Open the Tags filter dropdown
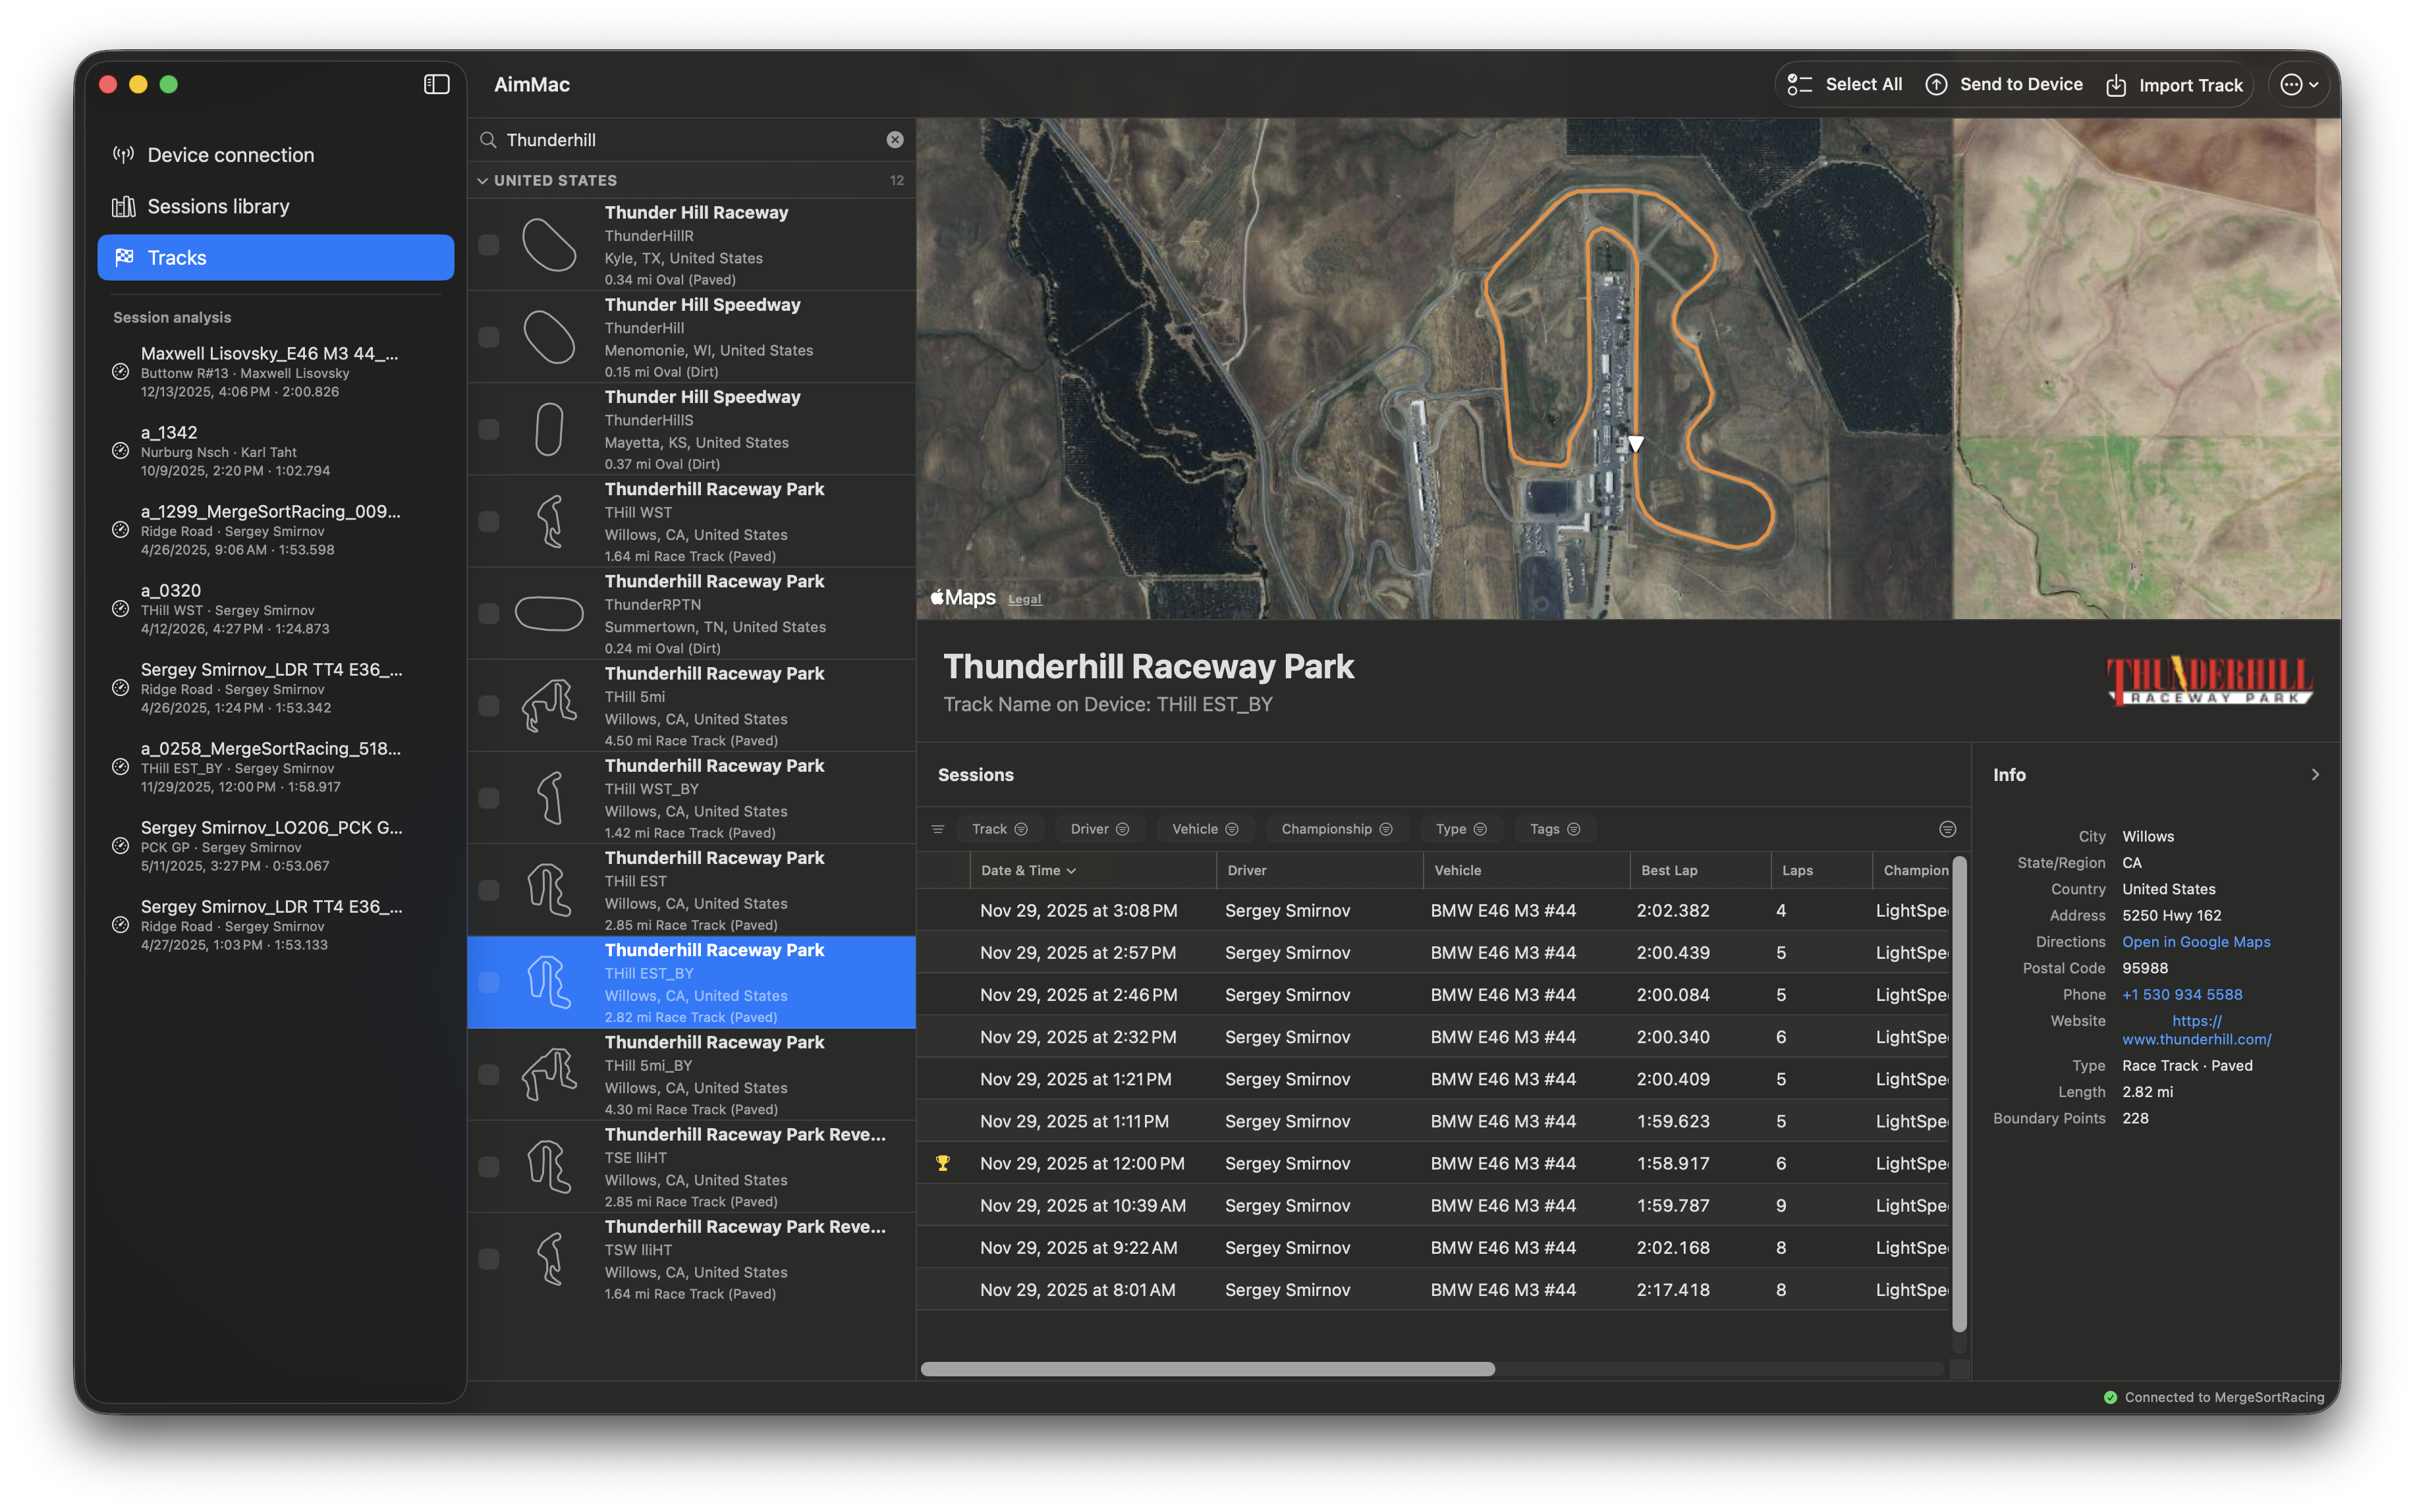The image size is (2415, 1512). [x=1555, y=829]
